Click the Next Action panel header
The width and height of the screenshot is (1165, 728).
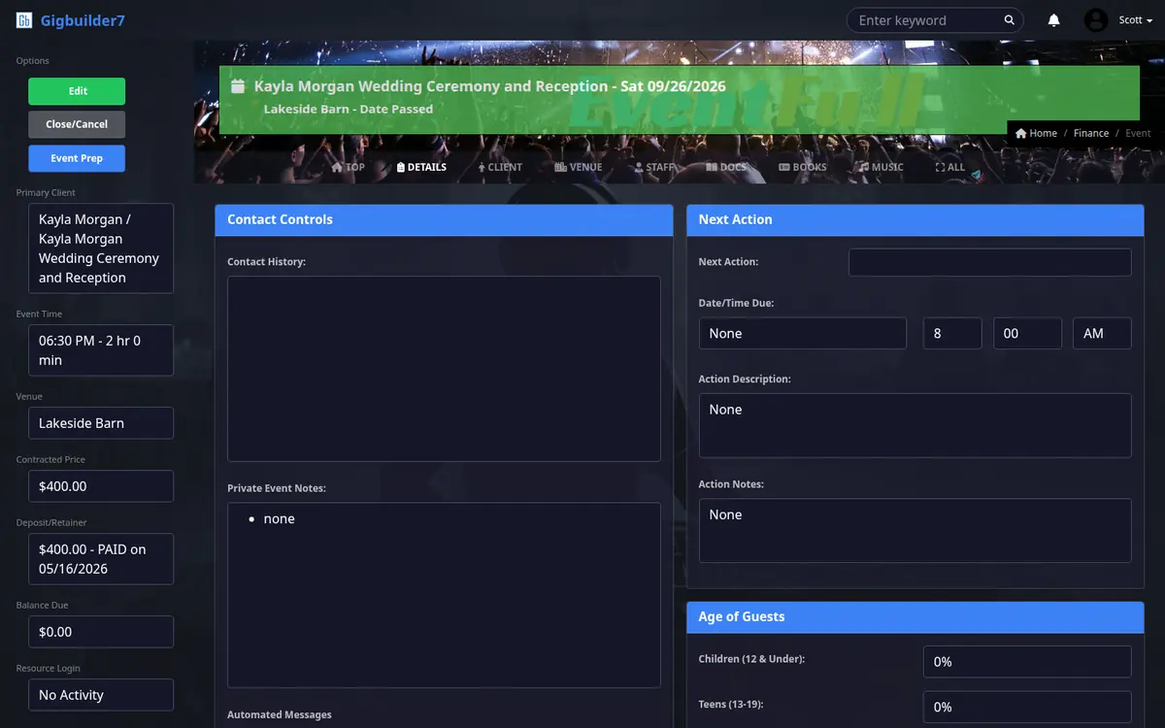(915, 219)
